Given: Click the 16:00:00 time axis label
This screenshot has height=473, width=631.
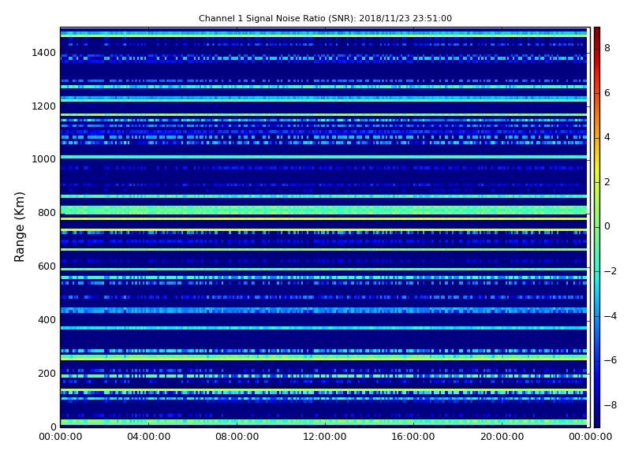Looking at the screenshot, I should coord(413,437).
